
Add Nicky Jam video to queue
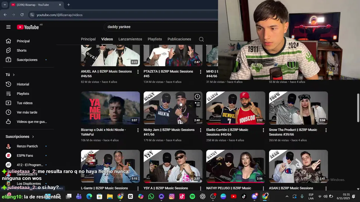[197, 104]
